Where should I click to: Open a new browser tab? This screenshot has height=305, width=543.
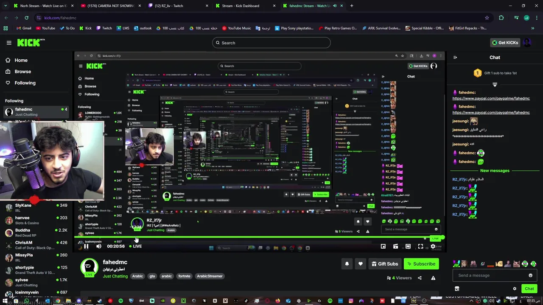point(352,6)
